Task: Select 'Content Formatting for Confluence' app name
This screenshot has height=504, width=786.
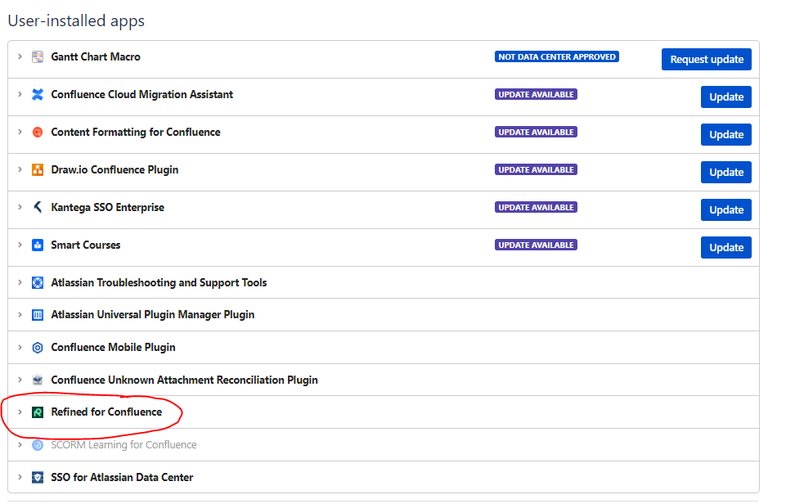Action: 136,132
